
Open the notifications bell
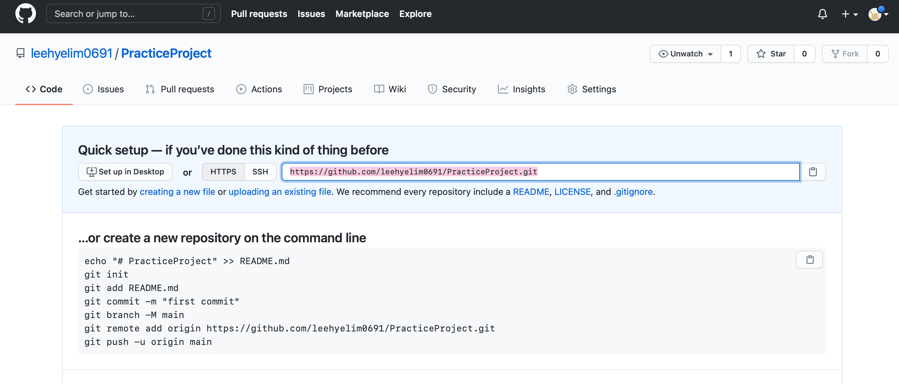[x=822, y=14]
